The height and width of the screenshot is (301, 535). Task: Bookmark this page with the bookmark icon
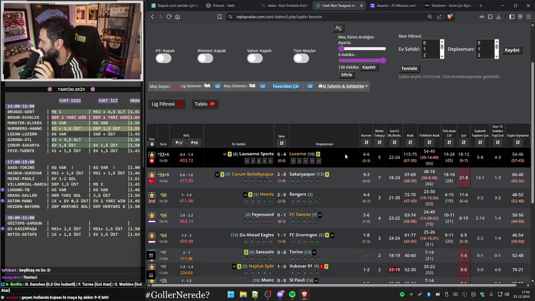click(x=219, y=17)
